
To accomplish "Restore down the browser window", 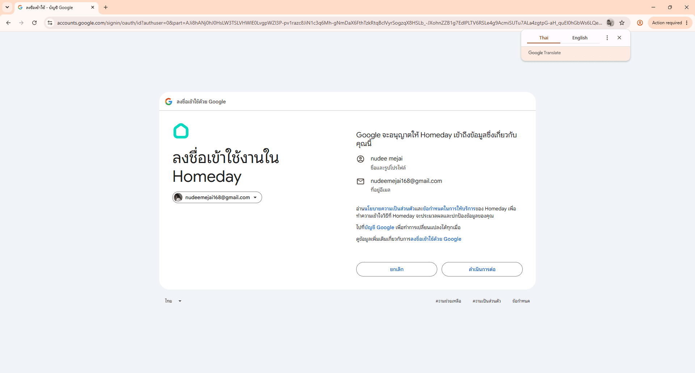I will (x=670, y=7).
